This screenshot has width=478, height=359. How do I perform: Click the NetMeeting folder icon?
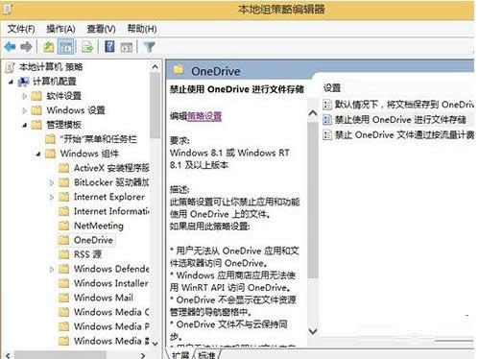64,226
